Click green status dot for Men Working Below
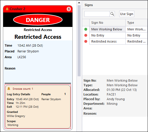The height and width of the screenshot is (132, 148). click(86, 29)
